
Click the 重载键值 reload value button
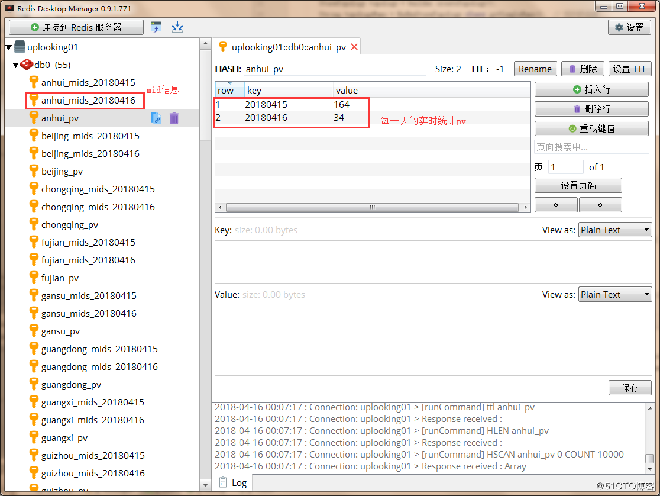591,128
